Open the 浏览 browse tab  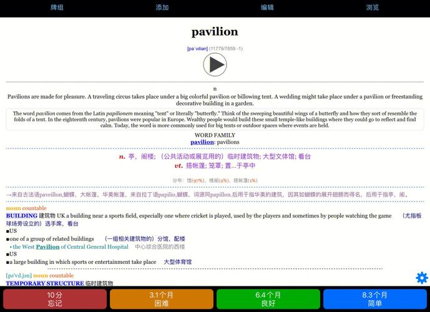pyautogui.click(x=373, y=7)
